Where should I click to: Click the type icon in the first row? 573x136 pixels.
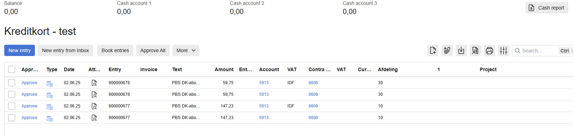[x=50, y=84]
